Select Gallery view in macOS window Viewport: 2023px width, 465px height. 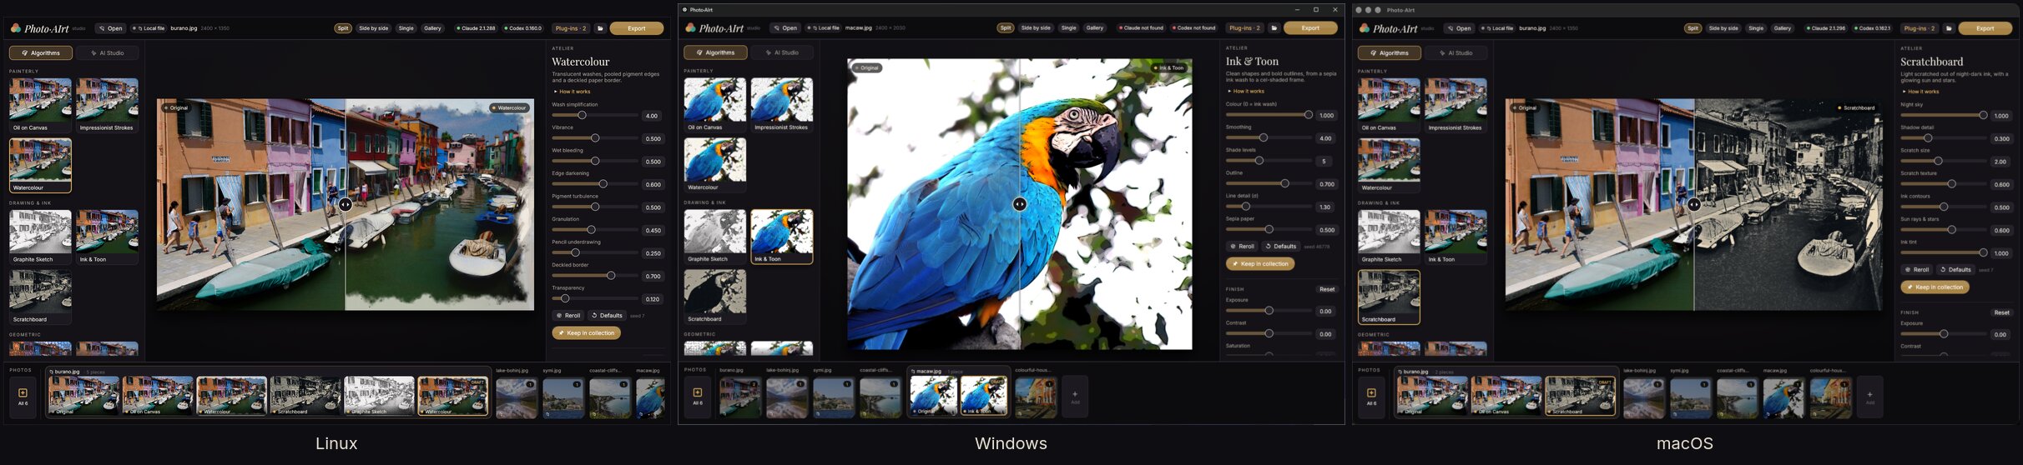tap(1783, 28)
